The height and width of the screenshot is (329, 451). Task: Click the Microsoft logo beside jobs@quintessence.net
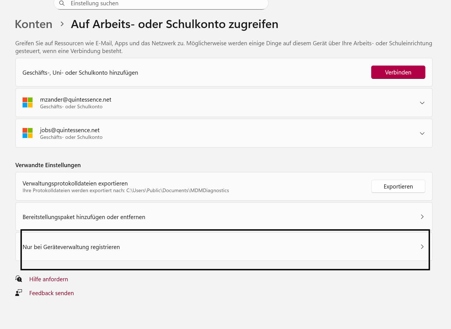point(28,133)
